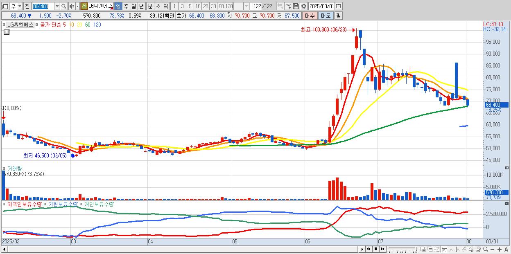This screenshot has height=254, width=511.
Task: Click the grid table icon under the legend
Action: pos(6,32)
